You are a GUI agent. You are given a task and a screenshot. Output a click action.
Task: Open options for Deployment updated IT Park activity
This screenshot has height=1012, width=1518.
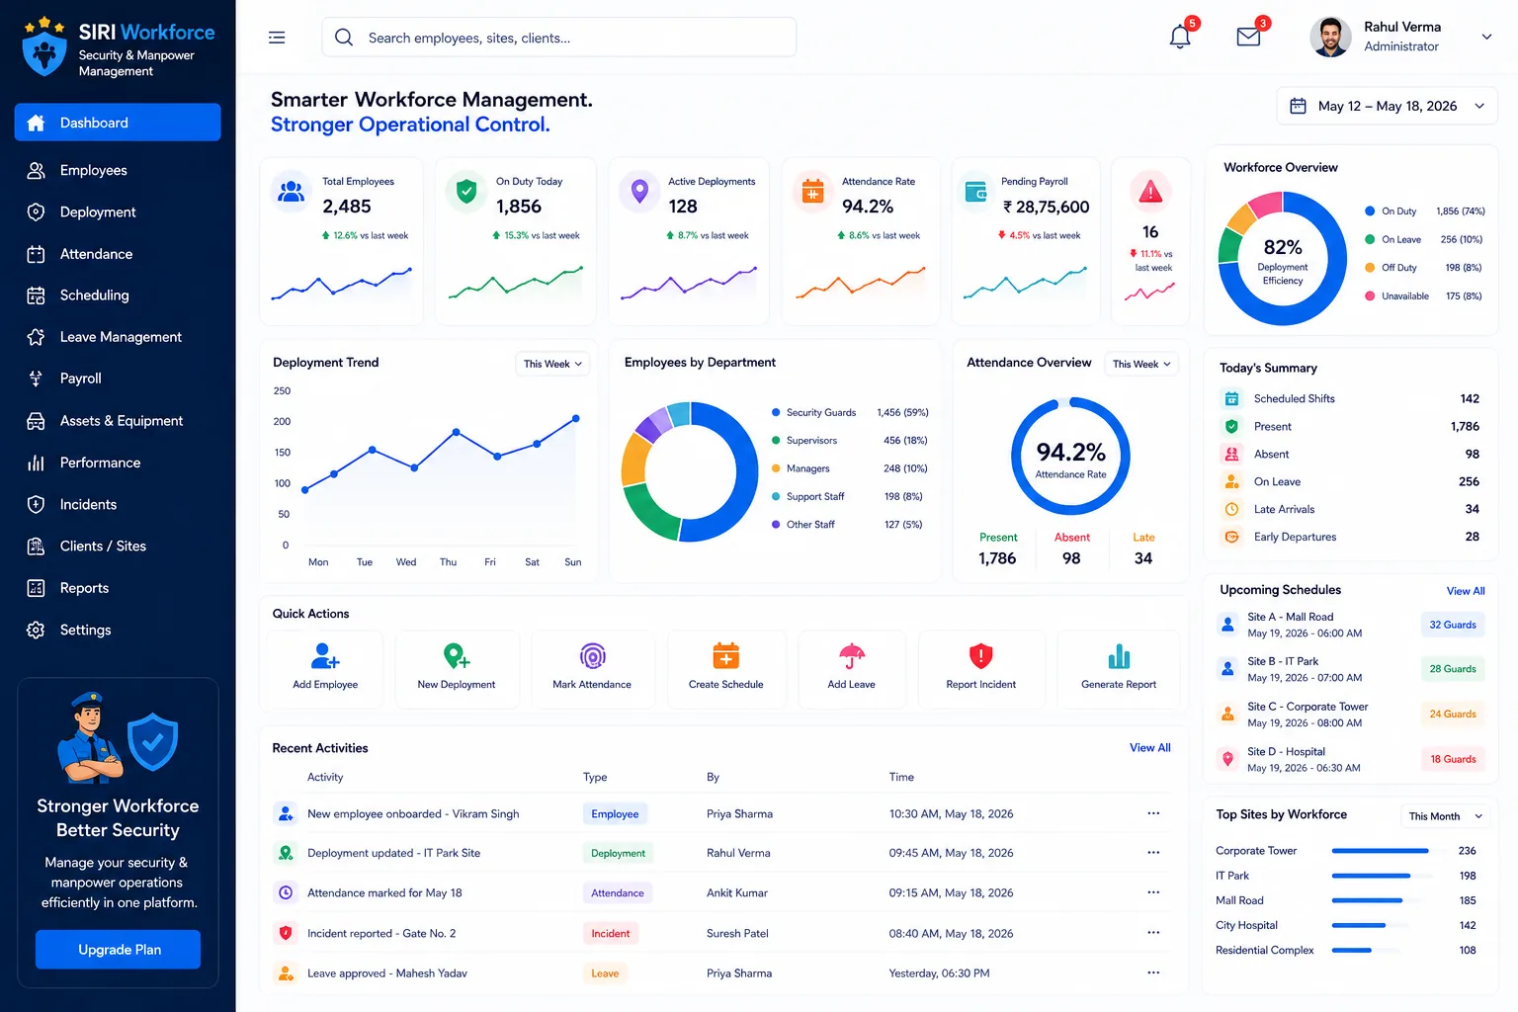(x=1153, y=853)
